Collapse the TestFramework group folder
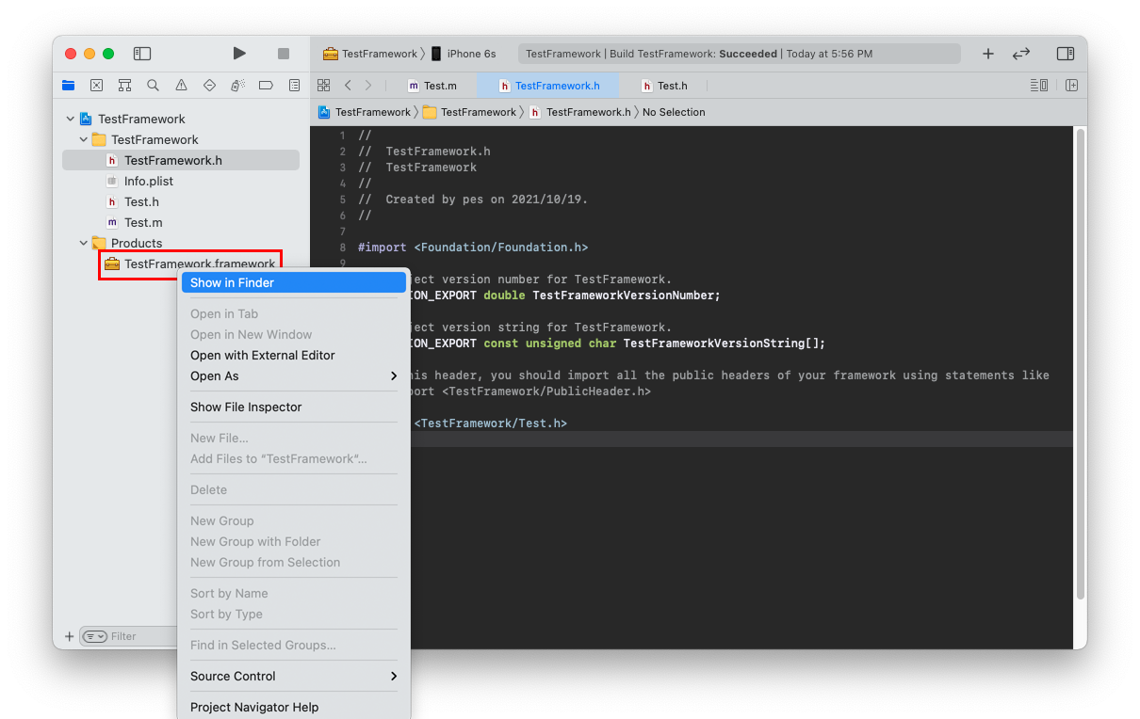Image resolution: width=1140 pixels, height=719 pixels. point(83,140)
